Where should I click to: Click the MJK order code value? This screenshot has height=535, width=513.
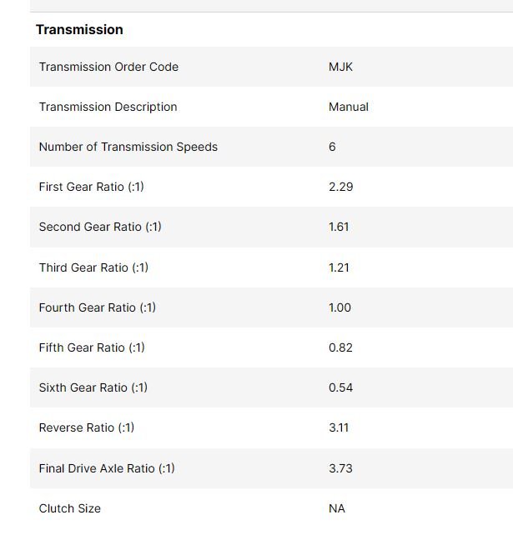pos(340,67)
